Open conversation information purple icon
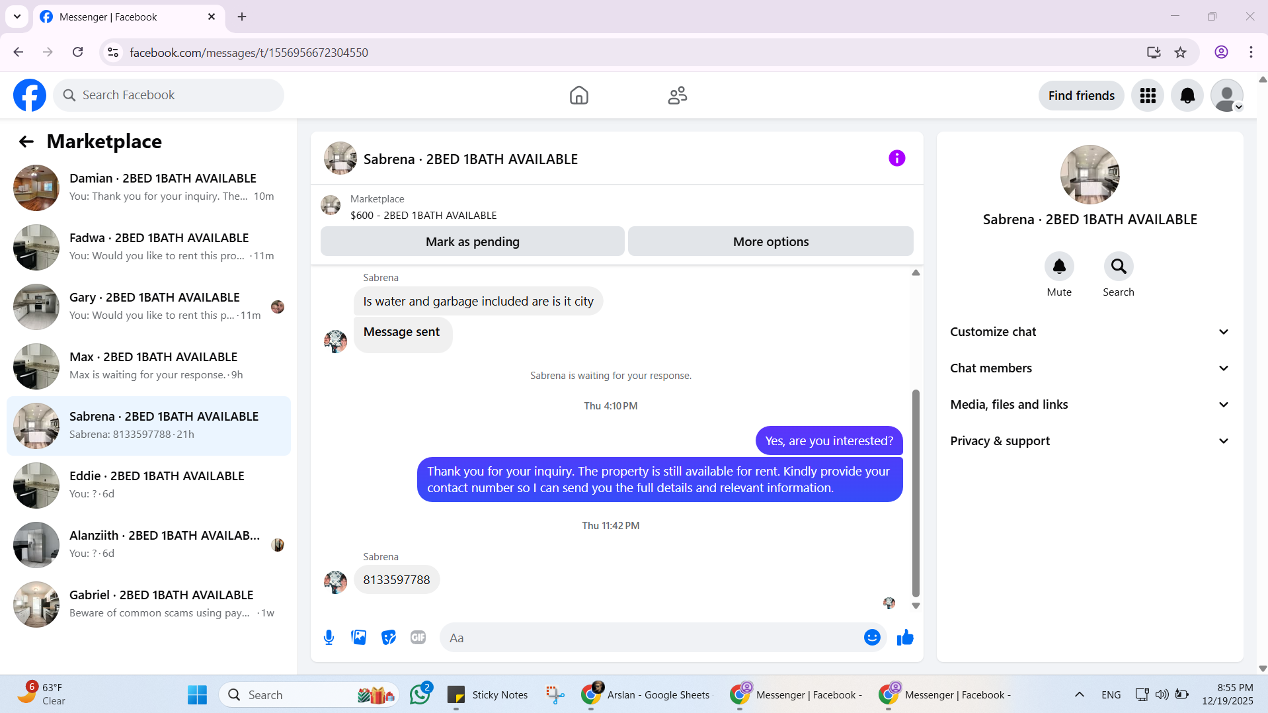1268x713 pixels. click(896, 158)
